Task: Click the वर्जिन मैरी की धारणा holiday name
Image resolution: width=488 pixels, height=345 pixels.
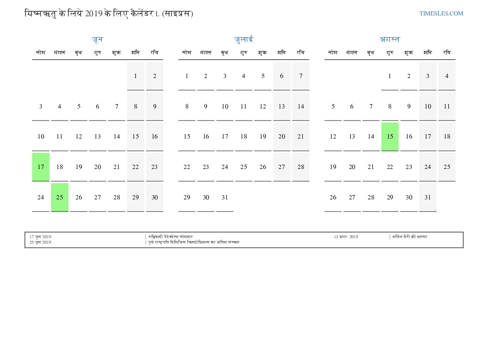Action: point(410,237)
